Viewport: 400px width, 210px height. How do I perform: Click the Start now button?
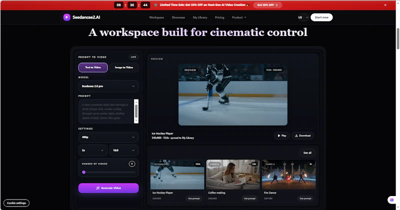coord(321,17)
